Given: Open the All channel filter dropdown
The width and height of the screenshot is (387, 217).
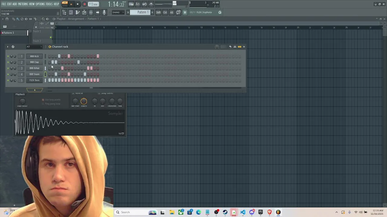Looking at the screenshot, I should point(34,47).
